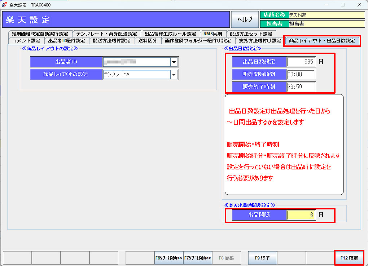Viewport: 368px width, 266px height.
Task: Open the 画像登録フォルダー紐付け設定 tab
Action: tap(198, 41)
